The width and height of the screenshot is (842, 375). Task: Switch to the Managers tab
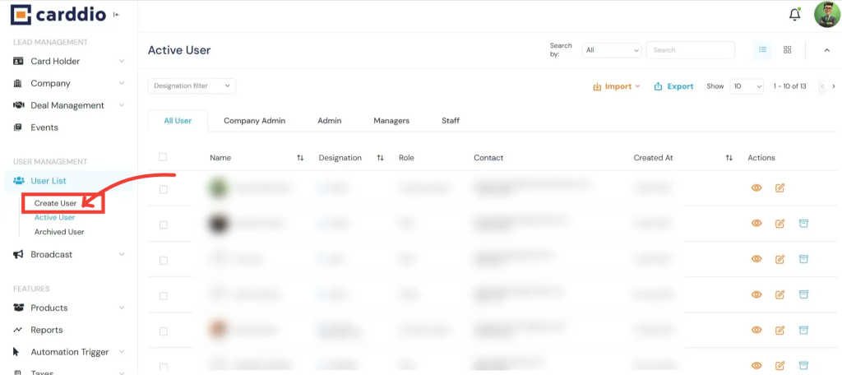pos(391,121)
